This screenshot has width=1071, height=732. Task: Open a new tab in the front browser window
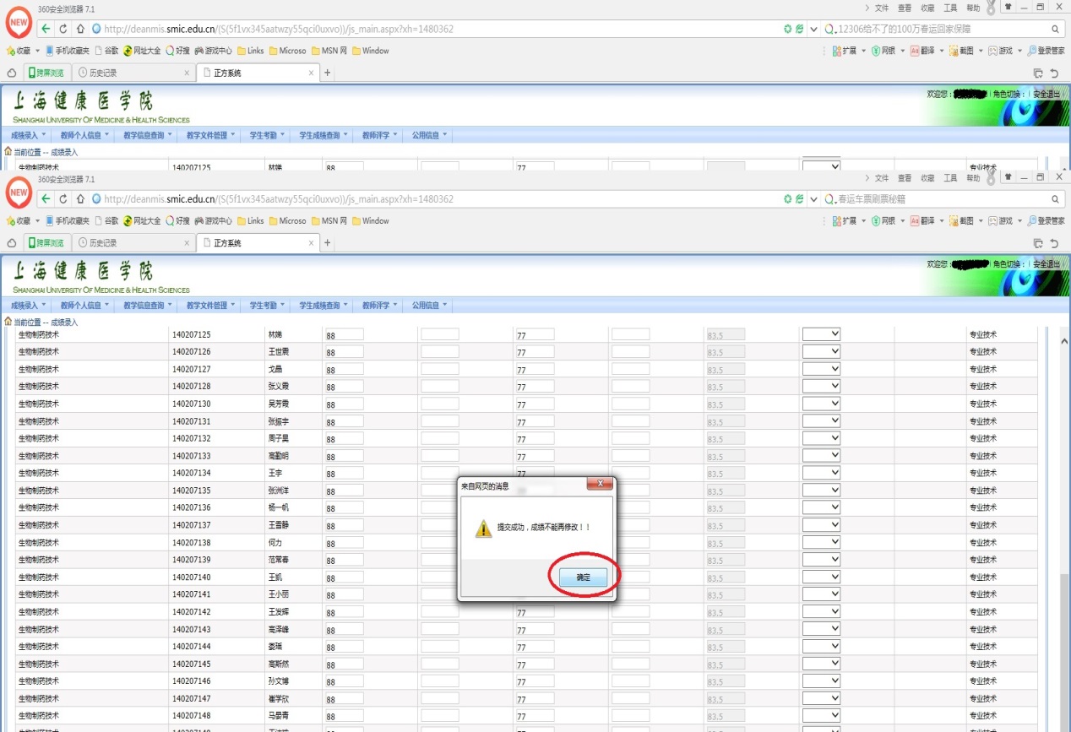pyautogui.click(x=328, y=243)
